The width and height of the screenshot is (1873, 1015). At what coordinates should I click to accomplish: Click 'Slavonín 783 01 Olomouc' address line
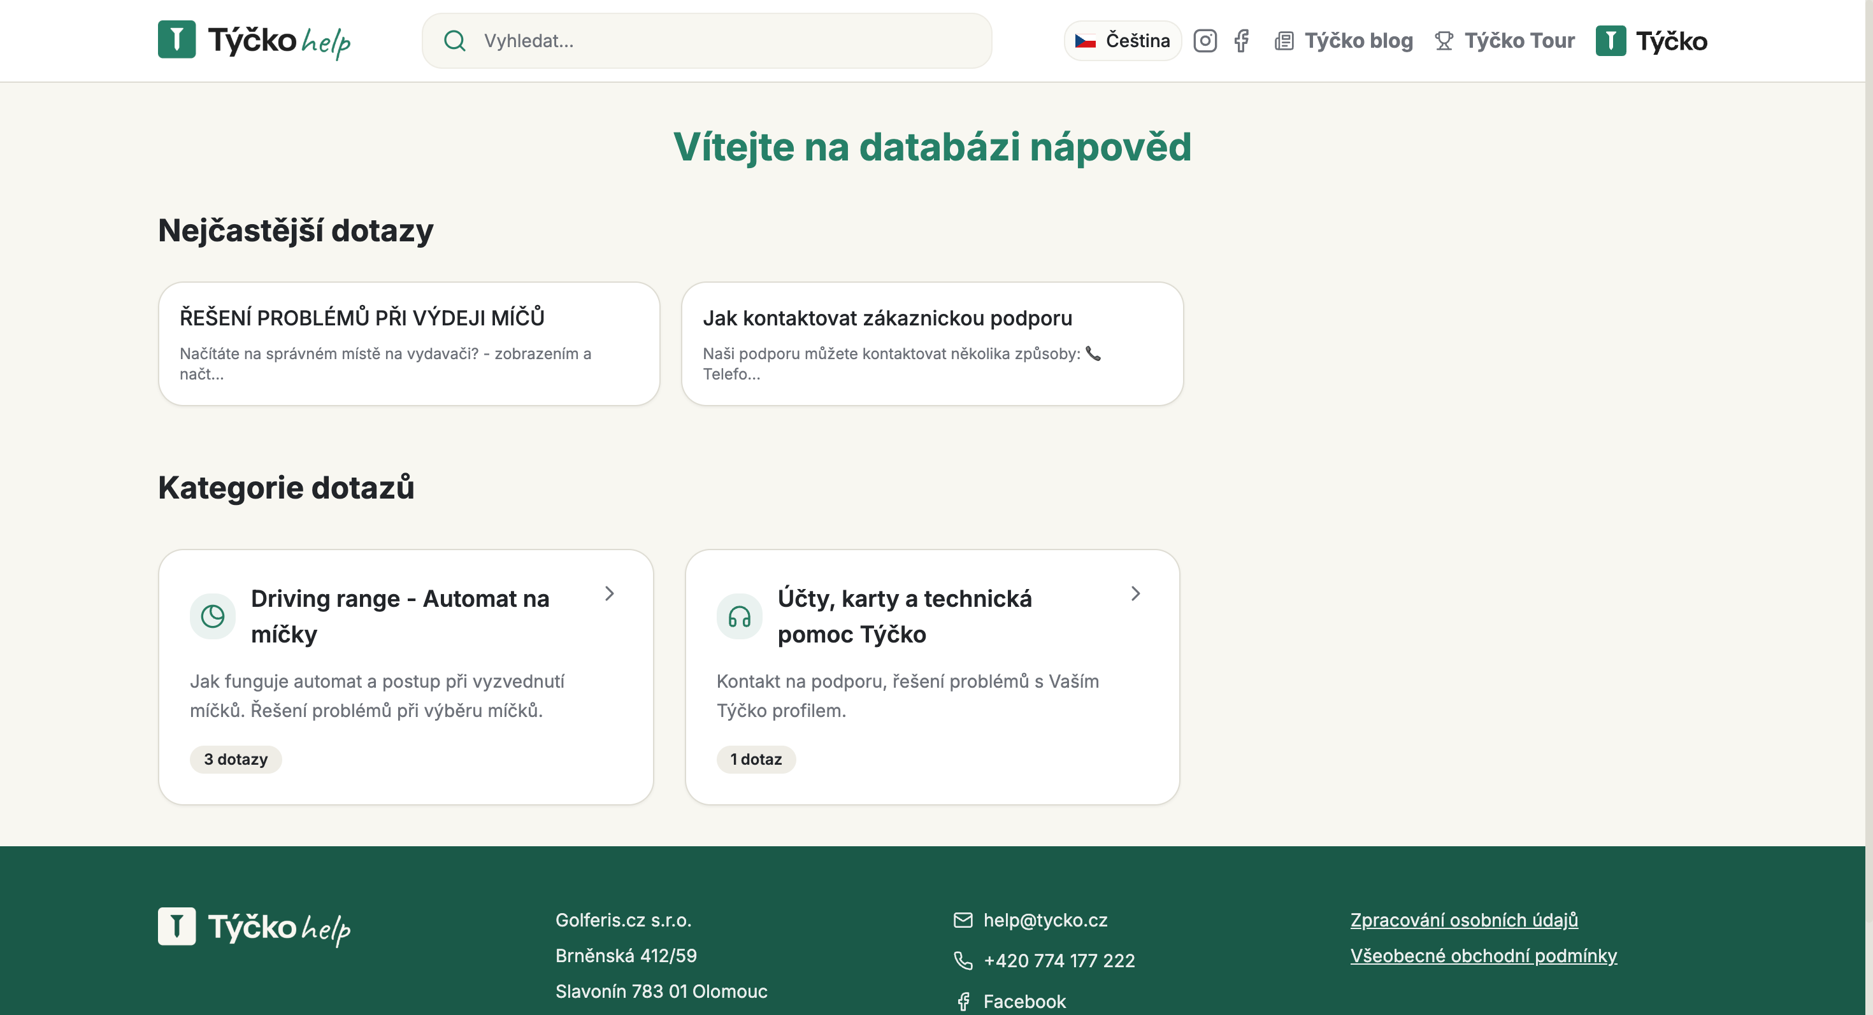661,991
